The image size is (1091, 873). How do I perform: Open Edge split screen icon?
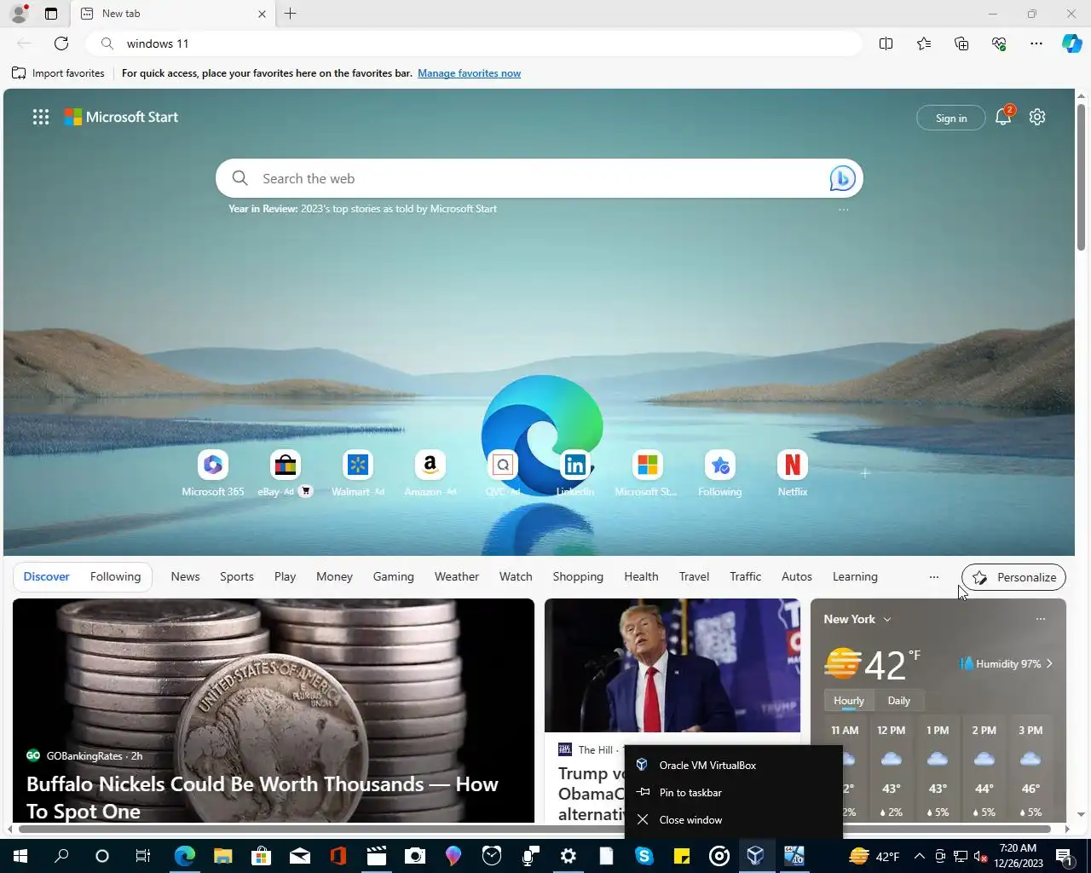pyautogui.click(x=886, y=43)
